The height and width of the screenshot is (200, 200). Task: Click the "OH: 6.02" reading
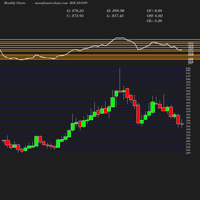155,16
